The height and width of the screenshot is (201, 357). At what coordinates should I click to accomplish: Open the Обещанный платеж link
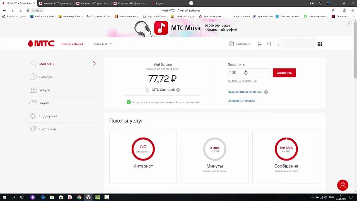241,101
